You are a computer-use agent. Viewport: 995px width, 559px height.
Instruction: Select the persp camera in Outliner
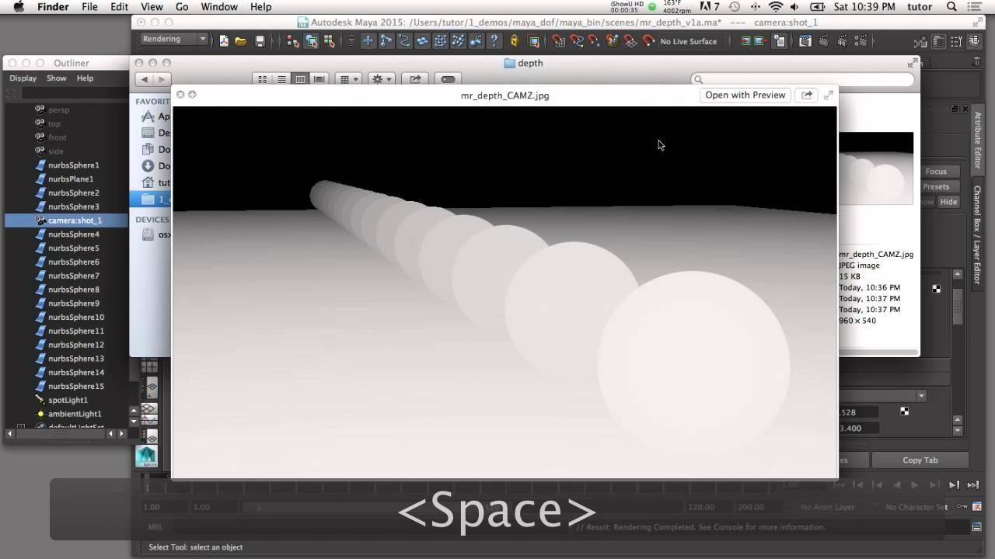(58, 109)
